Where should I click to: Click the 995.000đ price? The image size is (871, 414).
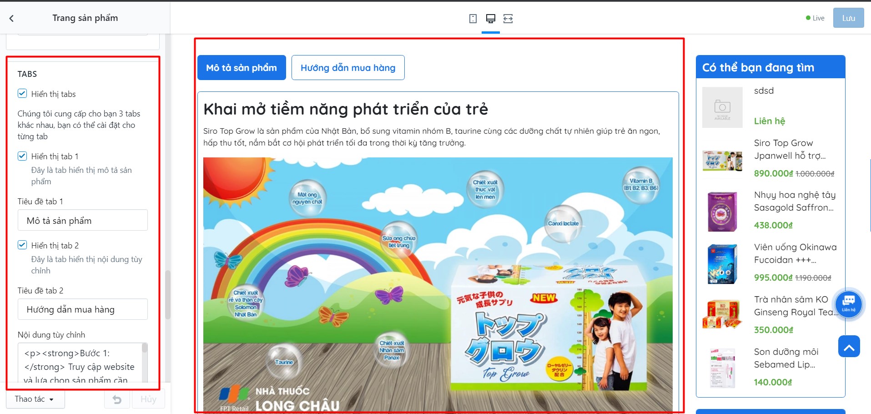coord(773,278)
